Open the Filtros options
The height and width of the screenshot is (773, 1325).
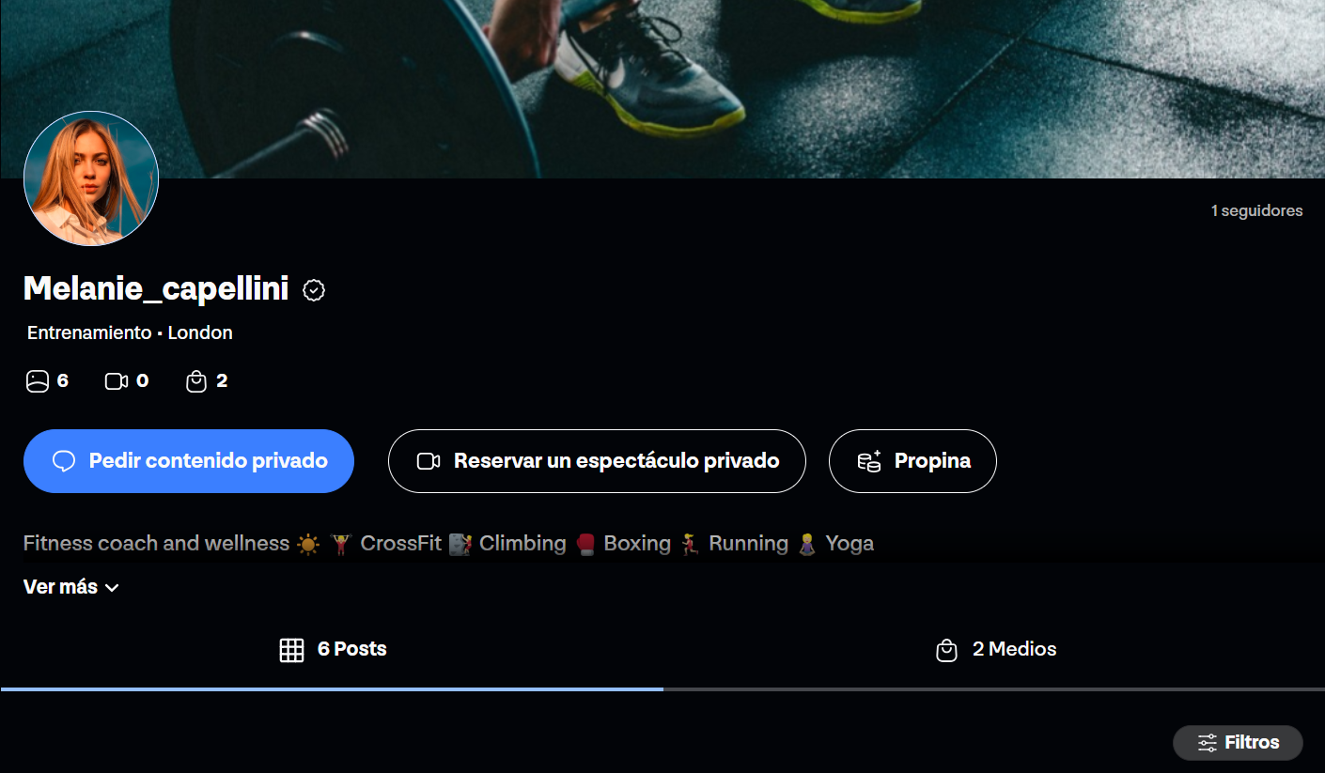pyautogui.click(x=1238, y=743)
